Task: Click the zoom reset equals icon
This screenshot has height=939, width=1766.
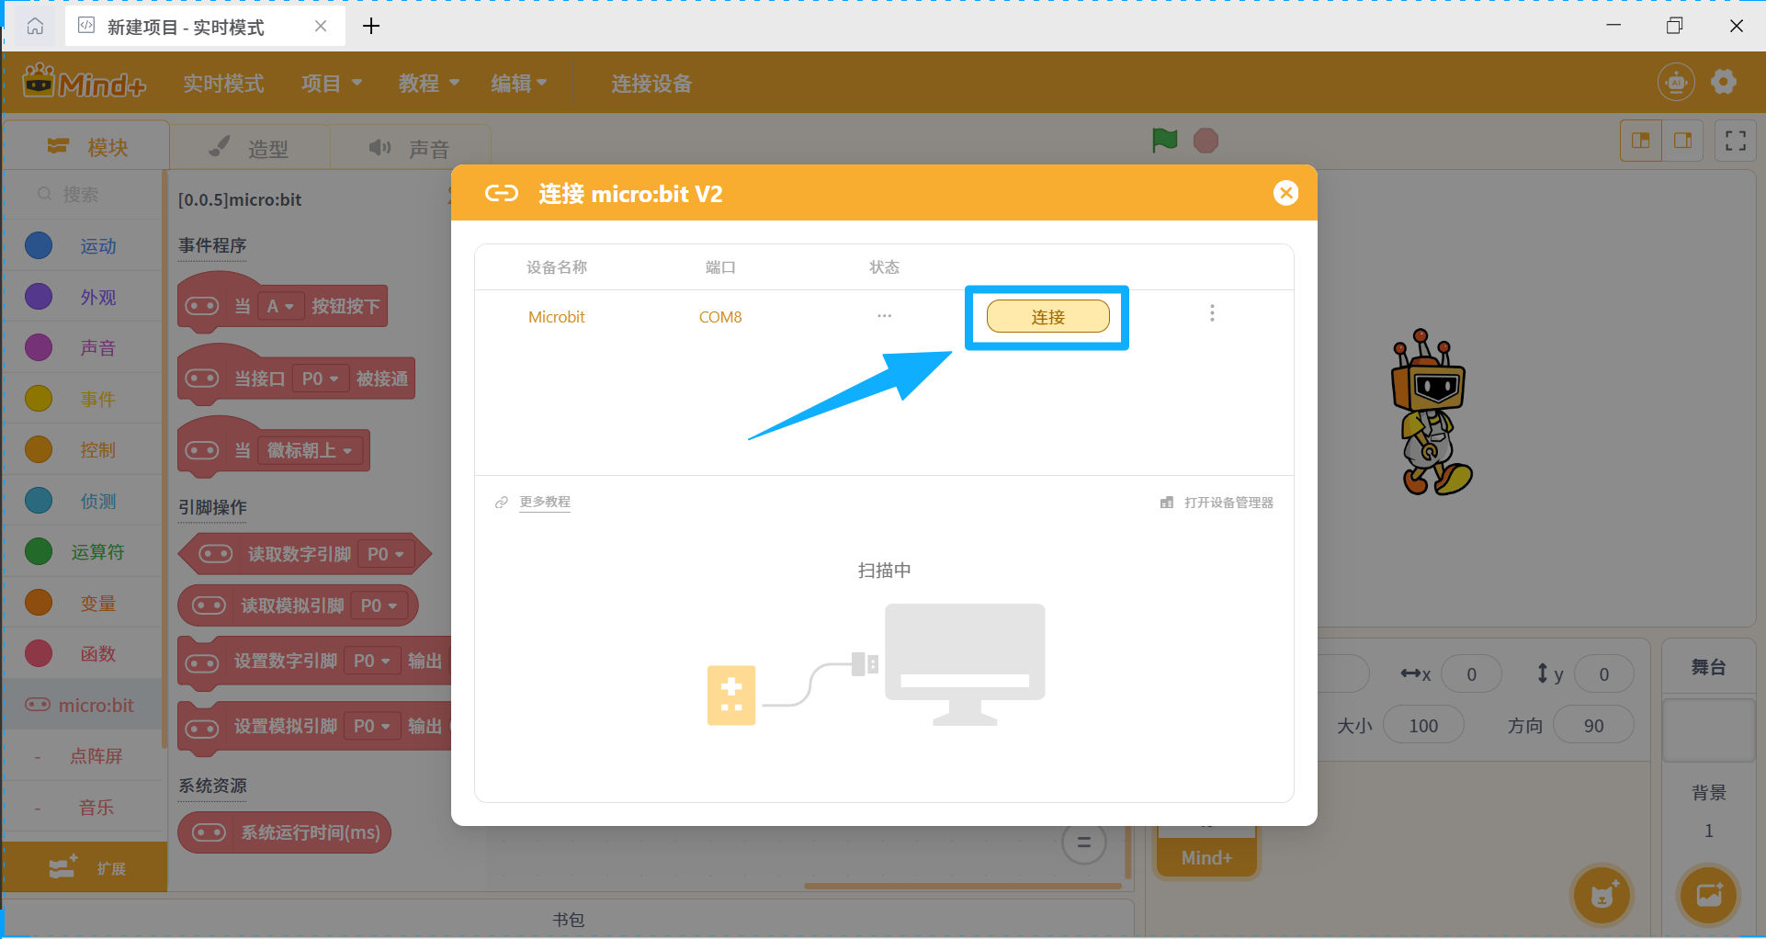Action: (x=1083, y=842)
